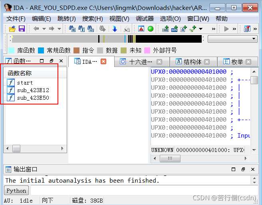Close the 枚举 tab

coord(248,62)
